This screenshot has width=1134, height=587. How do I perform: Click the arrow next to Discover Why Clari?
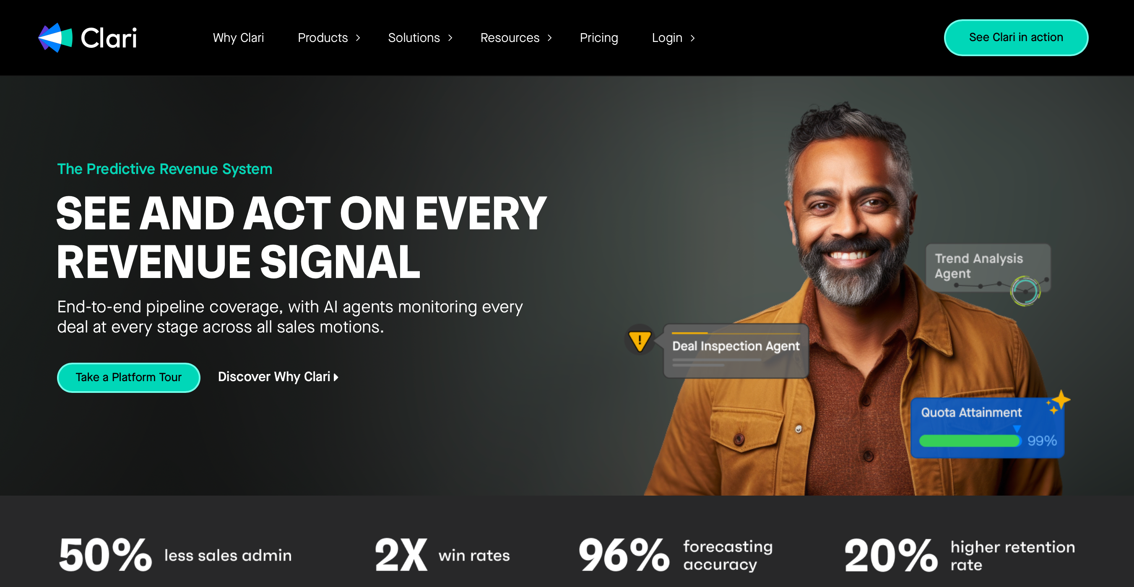[336, 377]
